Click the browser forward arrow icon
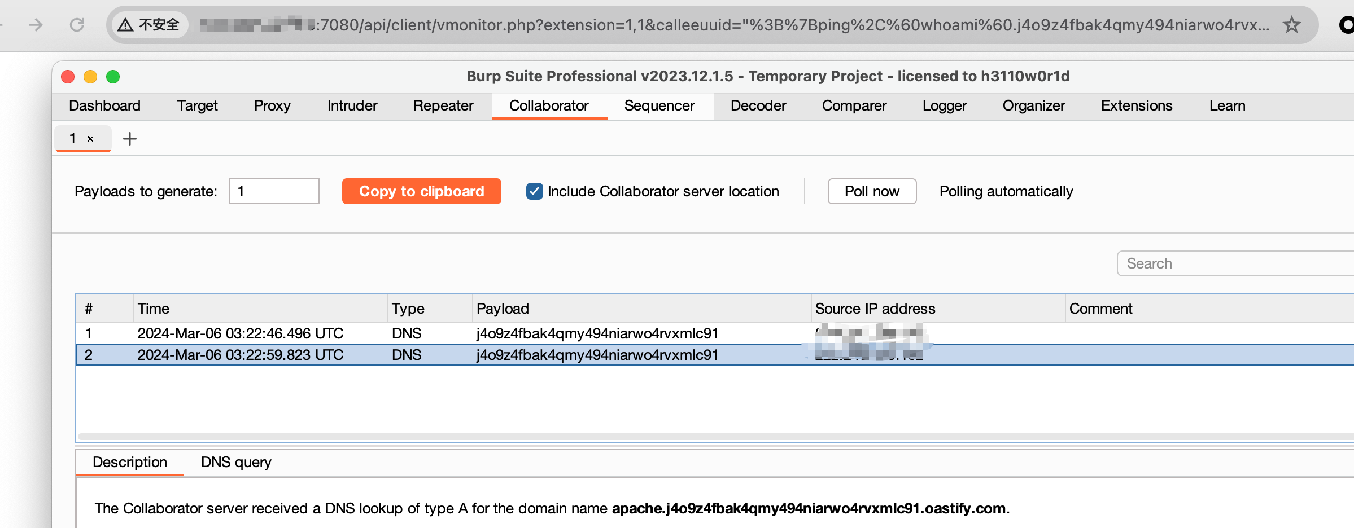Image resolution: width=1354 pixels, height=528 pixels. coord(36,25)
